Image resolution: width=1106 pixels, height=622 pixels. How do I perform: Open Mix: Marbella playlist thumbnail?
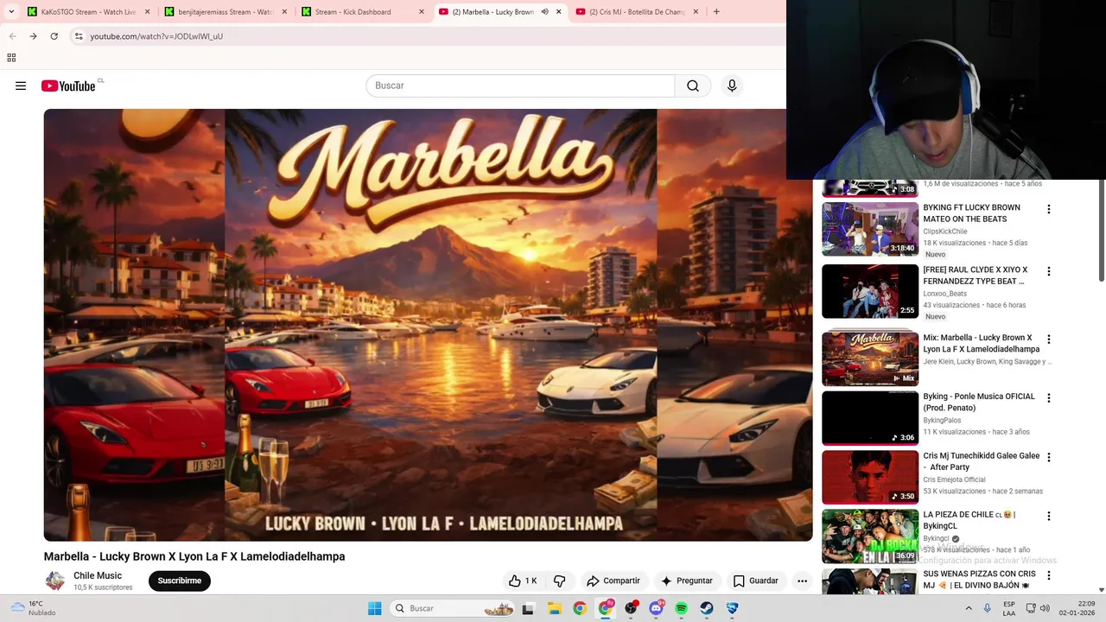pos(870,359)
